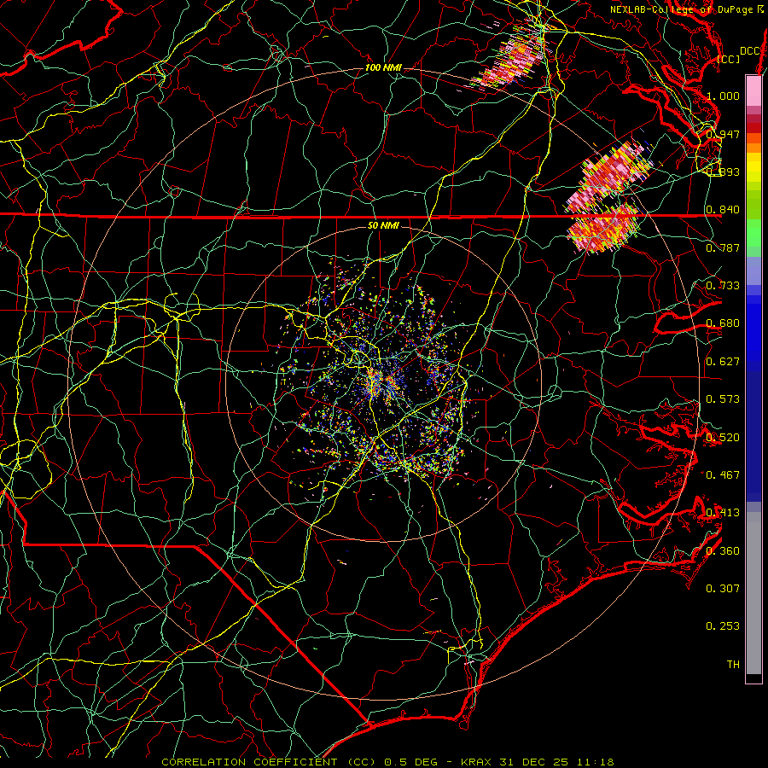Viewport: 768px width, 768px height.
Task: Click the 50 NMI range ring label
Action: pos(383,225)
